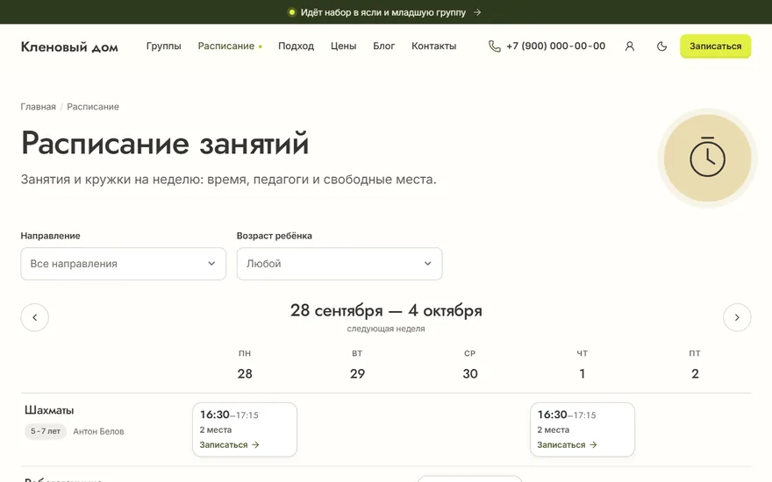Go to Главная breadcrumb

[38, 107]
